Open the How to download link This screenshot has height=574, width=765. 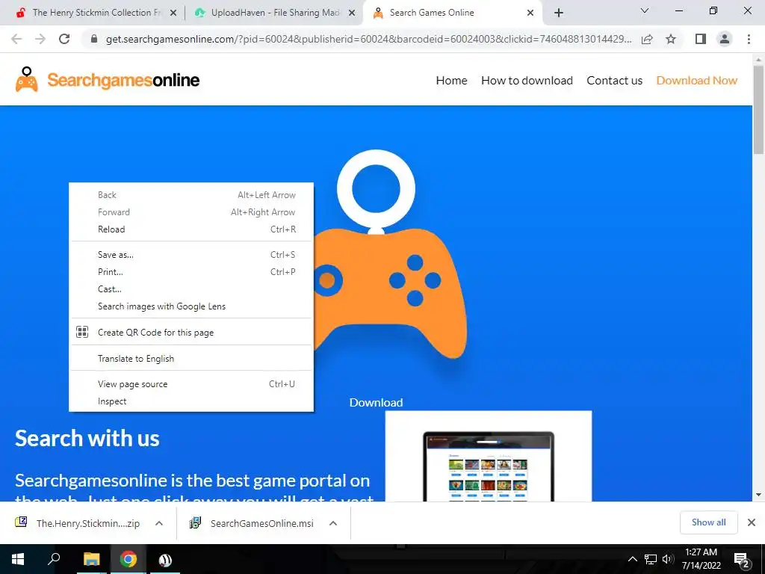coord(527,81)
